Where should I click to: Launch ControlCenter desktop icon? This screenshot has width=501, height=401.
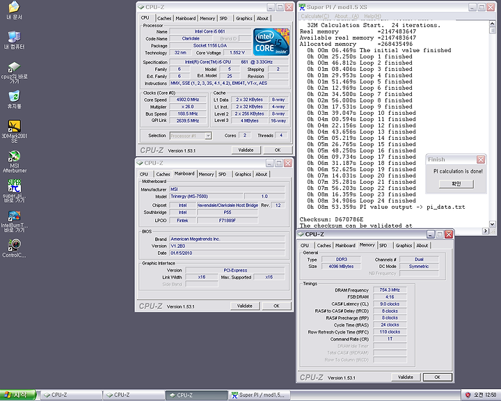(x=14, y=248)
